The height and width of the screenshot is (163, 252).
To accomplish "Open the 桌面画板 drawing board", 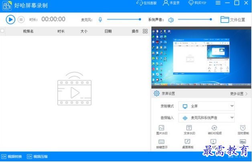I will click(187, 144).
